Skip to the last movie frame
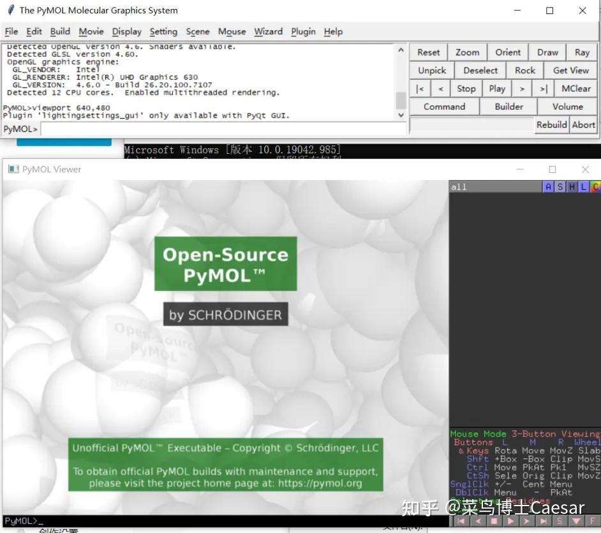The height and width of the screenshot is (533, 601). [543, 521]
